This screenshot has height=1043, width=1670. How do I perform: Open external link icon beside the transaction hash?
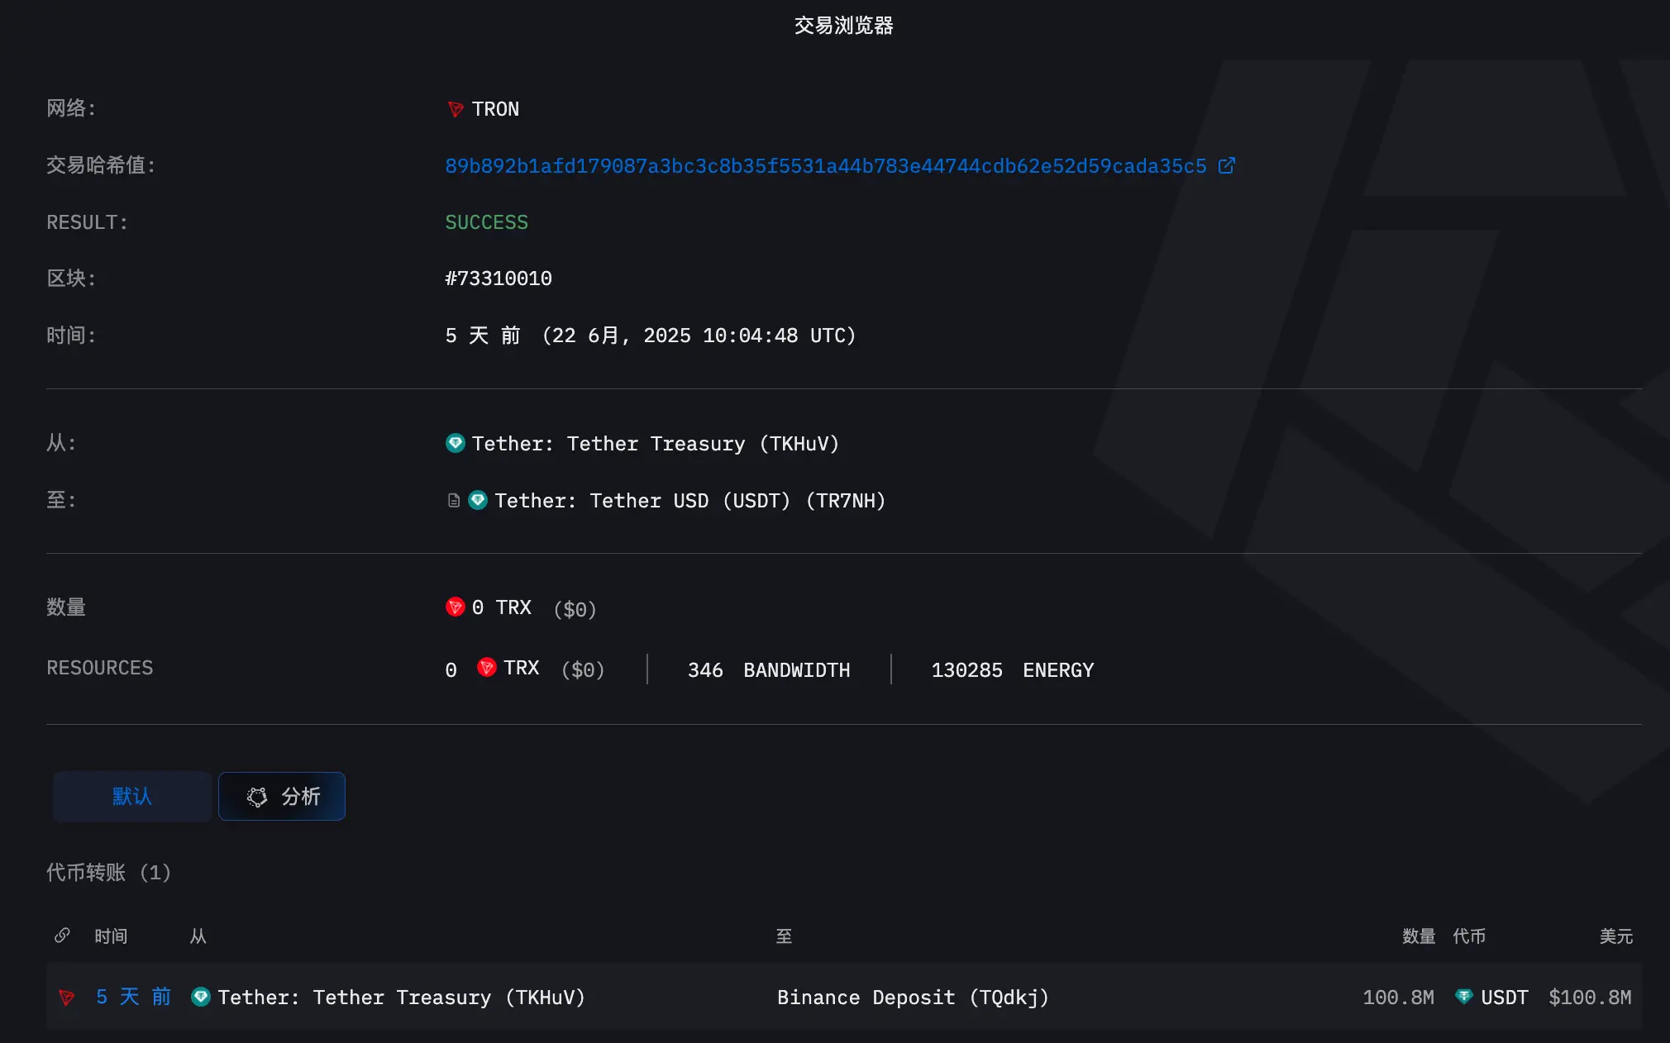pos(1225,165)
